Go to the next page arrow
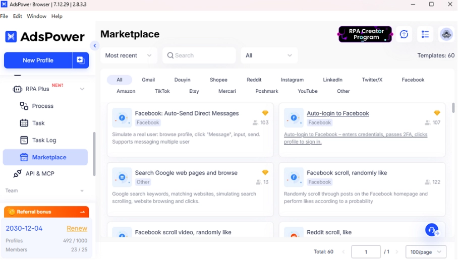Viewport: 458px width, 260px height. click(397, 252)
